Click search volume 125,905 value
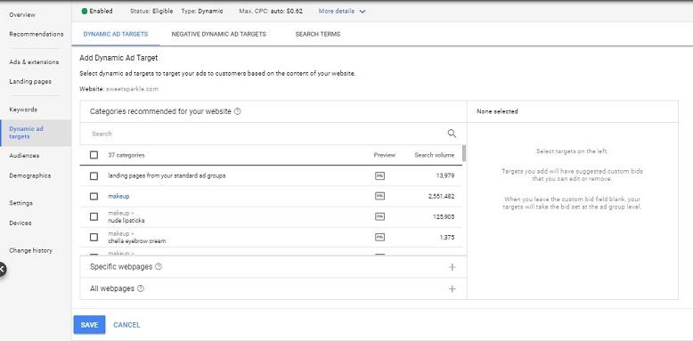The width and height of the screenshot is (693, 341). [444, 216]
